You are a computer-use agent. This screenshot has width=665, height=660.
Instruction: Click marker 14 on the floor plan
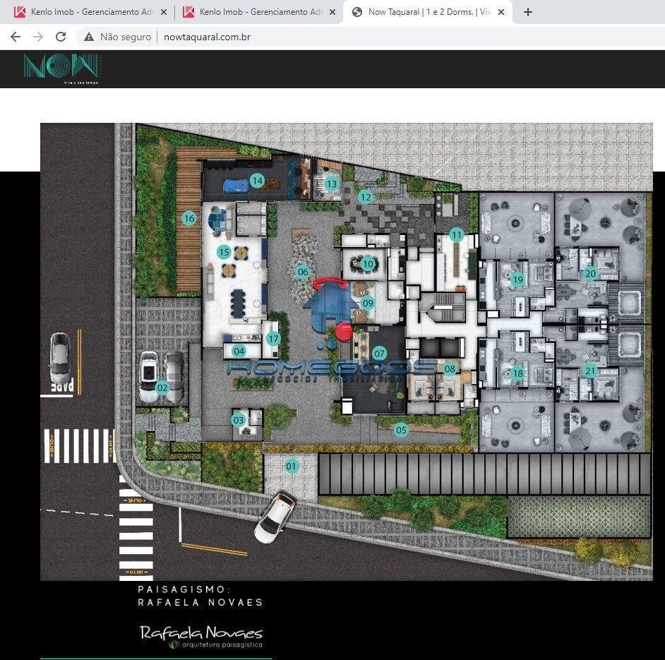pos(257,181)
